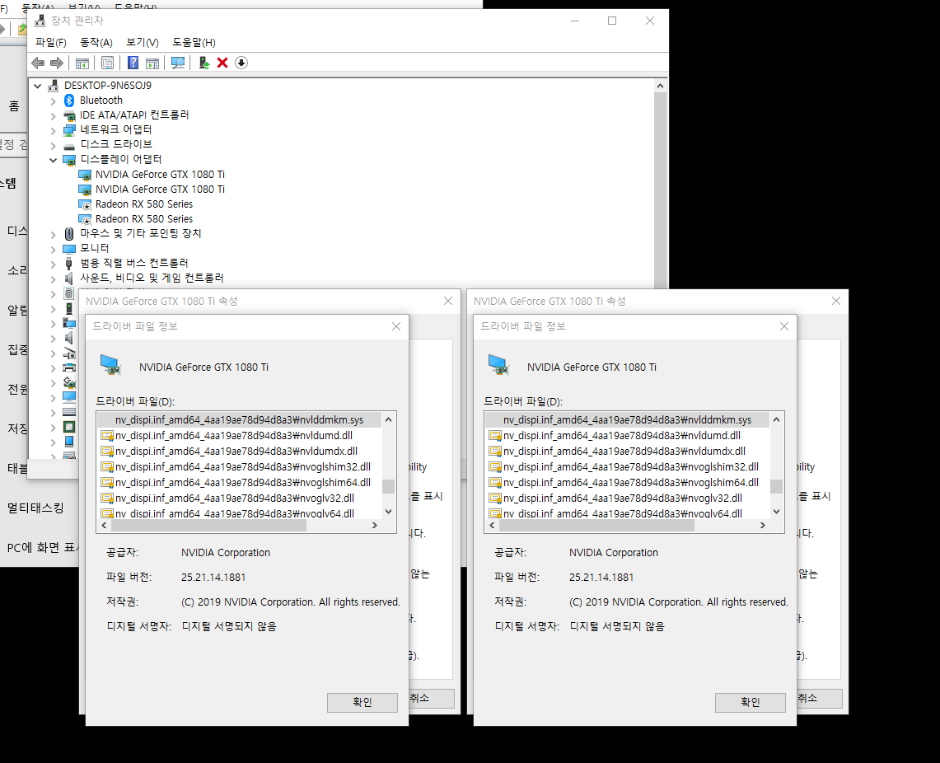Expand the 사운드, 비디오 및 게임 컨트롤러 category
940x763 pixels.
tap(54, 279)
